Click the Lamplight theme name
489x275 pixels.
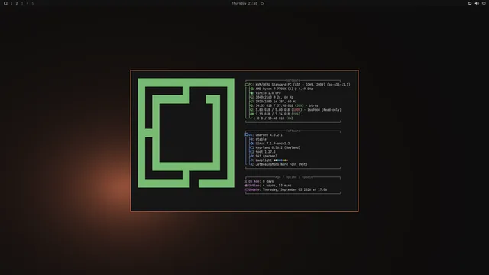(263, 160)
